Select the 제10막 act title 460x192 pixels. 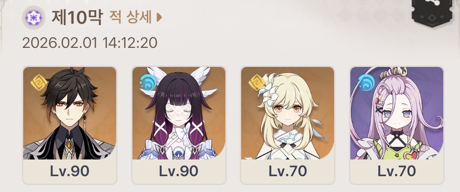click(78, 18)
